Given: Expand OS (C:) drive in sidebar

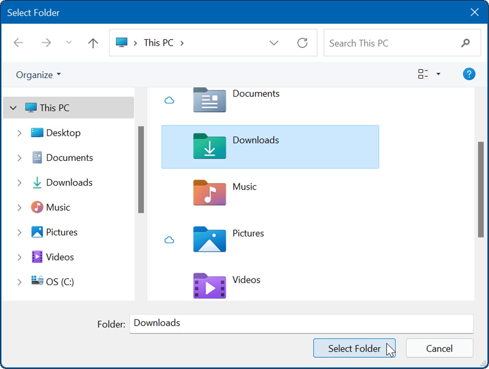Looking at the screenshot, I should 20,282.
